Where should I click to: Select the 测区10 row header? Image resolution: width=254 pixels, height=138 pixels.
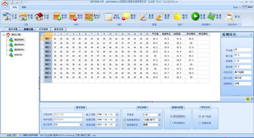pos(48,77)
